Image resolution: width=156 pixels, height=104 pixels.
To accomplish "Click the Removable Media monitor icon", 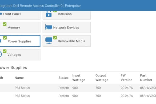I will [49, 41].
